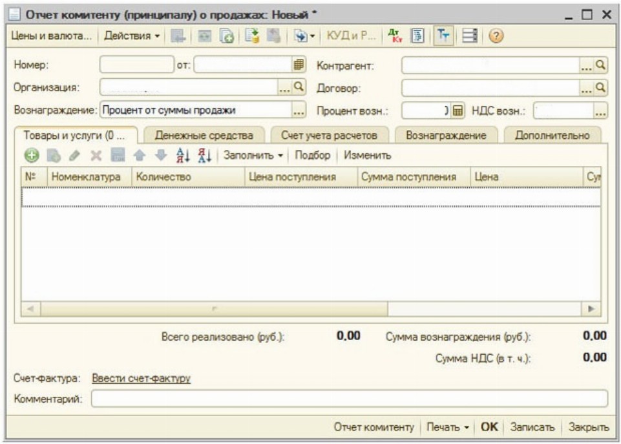Click ellipsis button of Вознаграждение field
The width and height of the screenshot is (621, 444).
[298, 111]
